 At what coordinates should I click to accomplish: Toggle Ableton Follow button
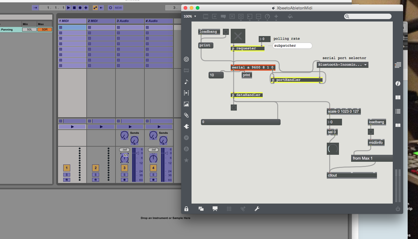pyautogui.click(x=35, y=8)
